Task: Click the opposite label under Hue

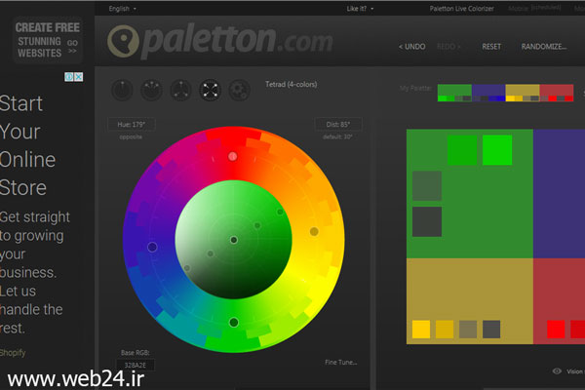Action: coord(131,136)
